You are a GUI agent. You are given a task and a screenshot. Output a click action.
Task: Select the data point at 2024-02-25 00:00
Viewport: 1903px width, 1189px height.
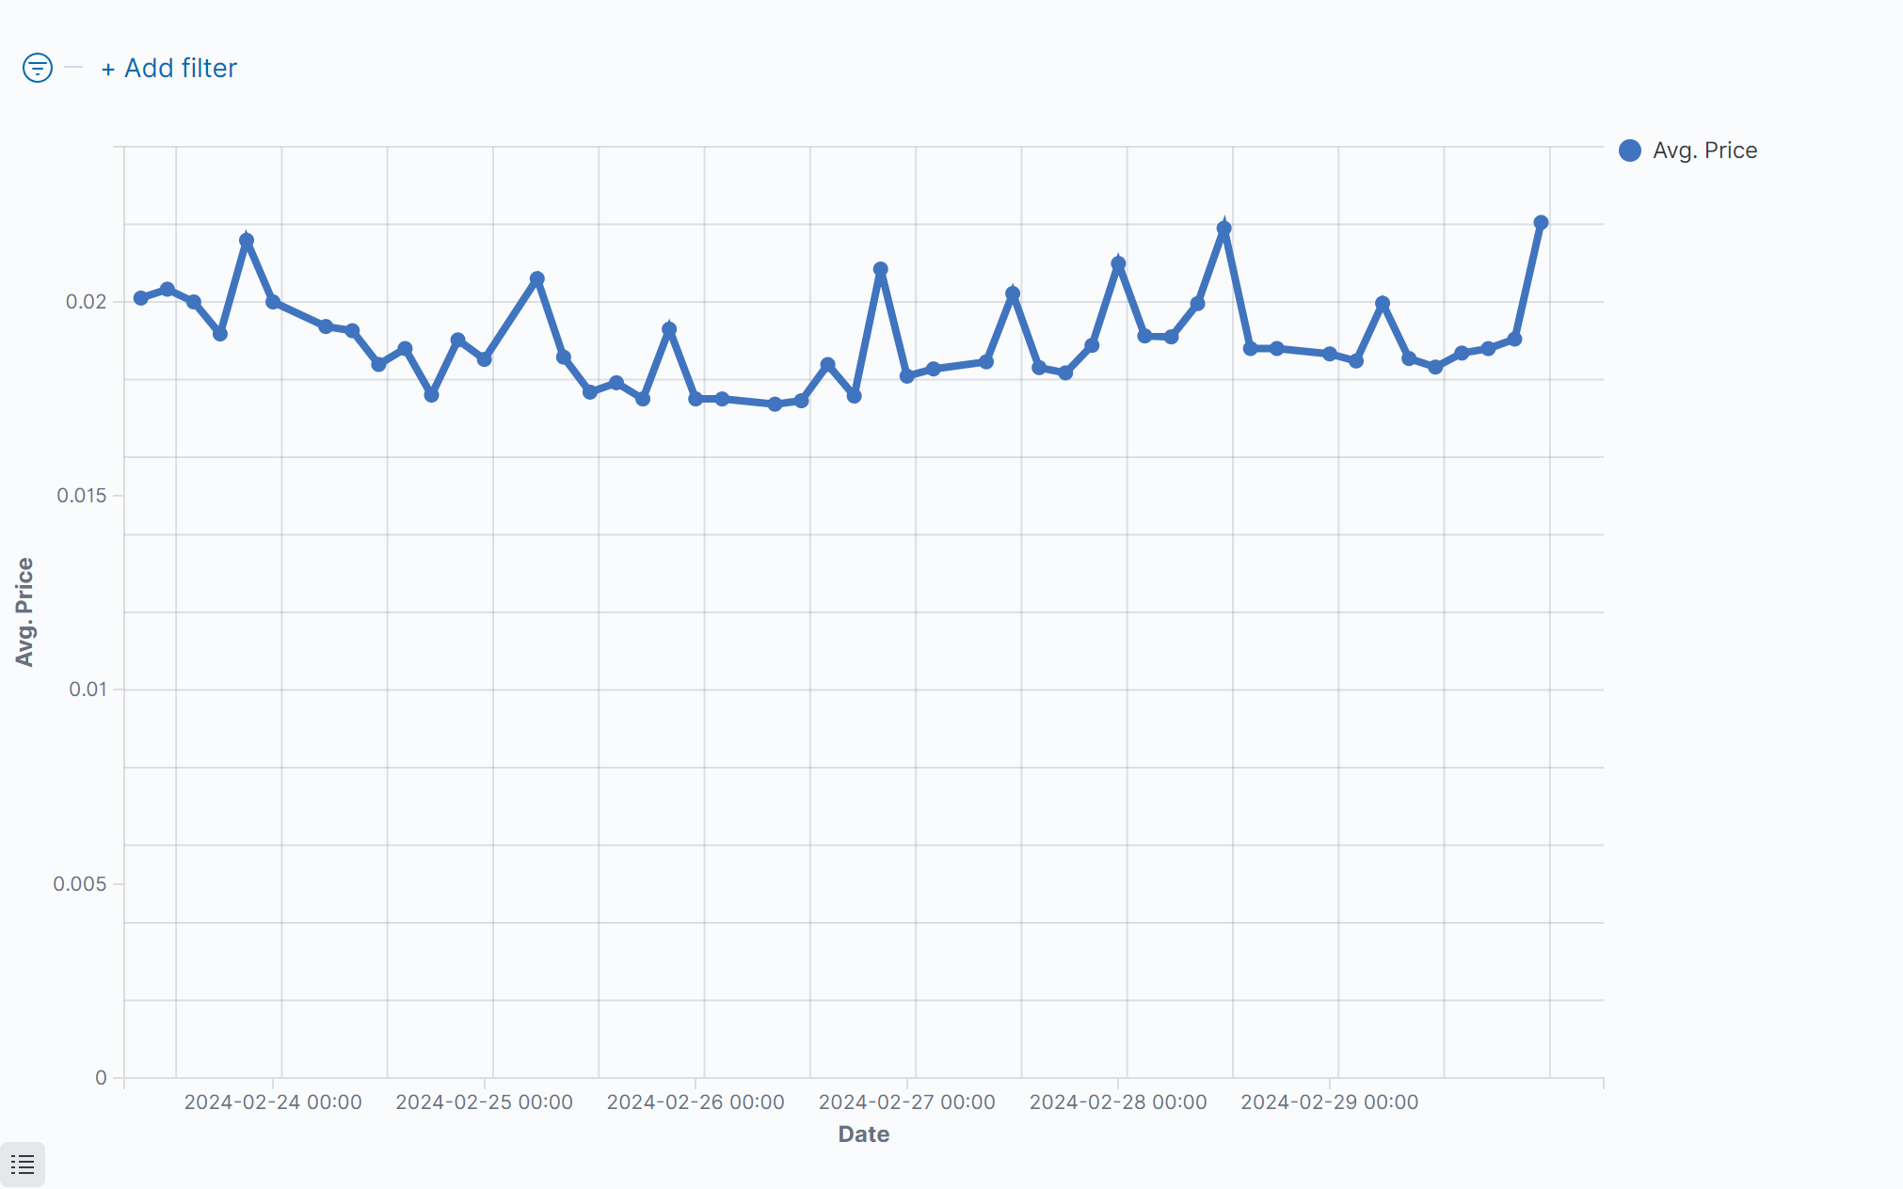(485, 359)
